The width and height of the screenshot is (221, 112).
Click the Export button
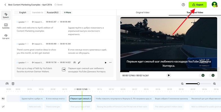coord(198,4)
